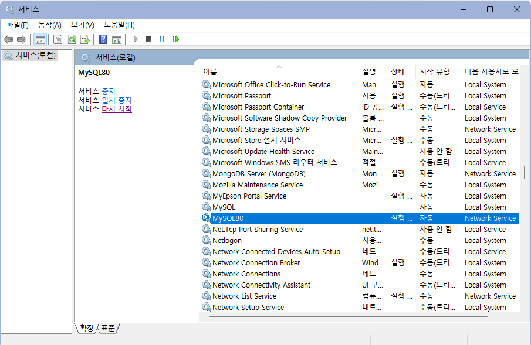Sort by the 다음 사용자로 column header
Image resolution: width=531 pixels, height=345 pixels.
click(x=490, y=71)
